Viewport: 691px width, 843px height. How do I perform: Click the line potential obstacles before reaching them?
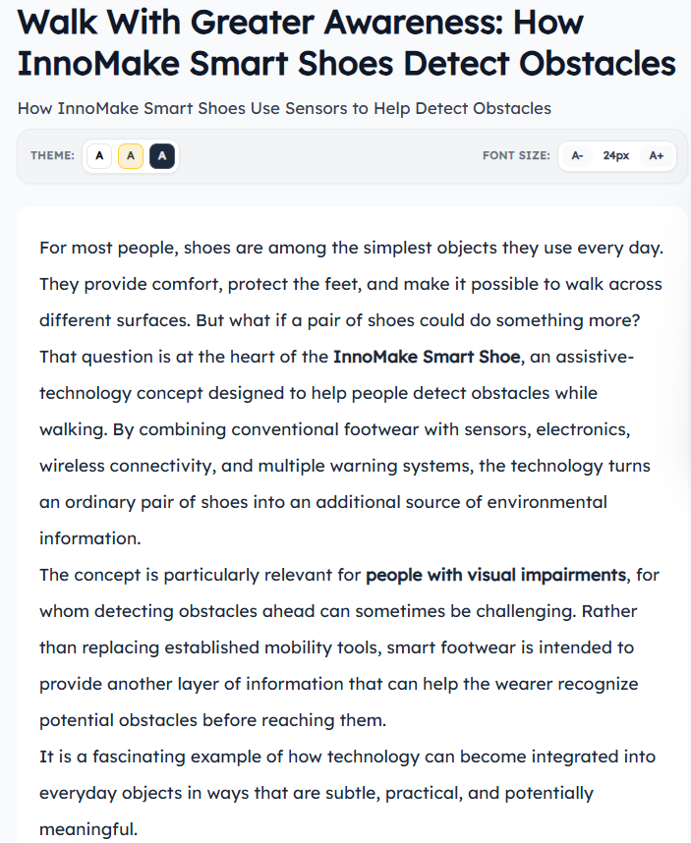pyautogui.click(x=213, y=720)
